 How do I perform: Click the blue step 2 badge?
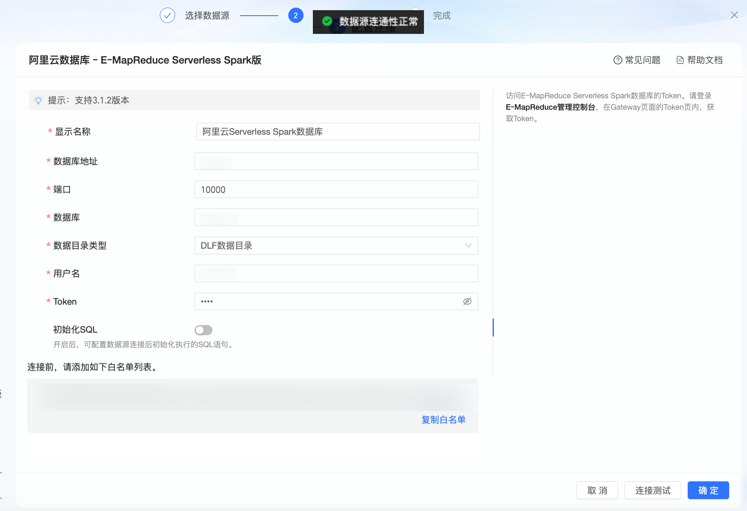[296, 15]
